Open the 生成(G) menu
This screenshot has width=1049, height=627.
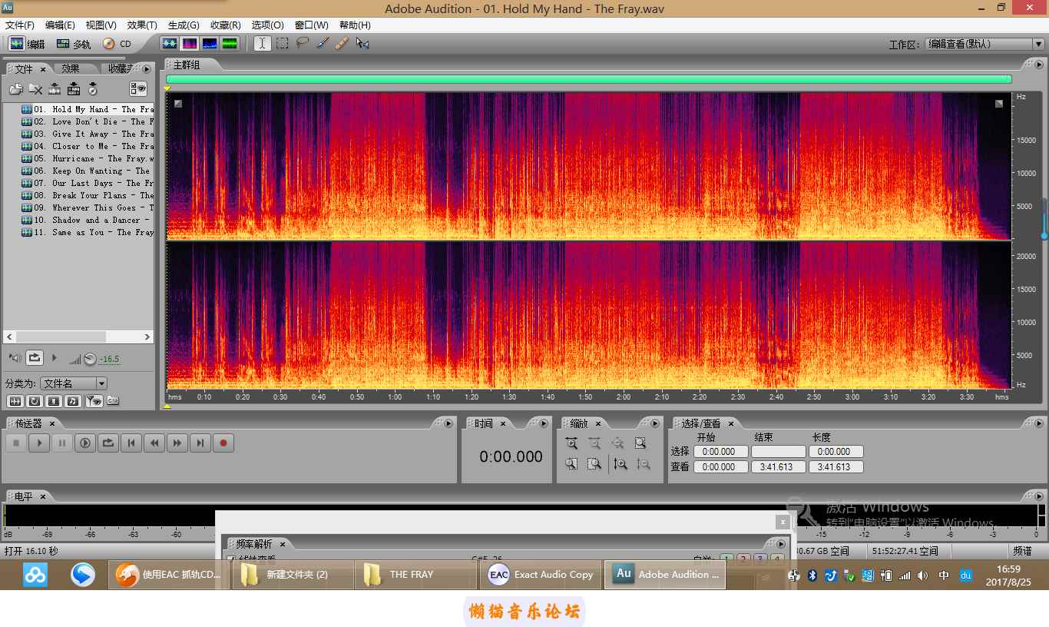coord(183,25)
